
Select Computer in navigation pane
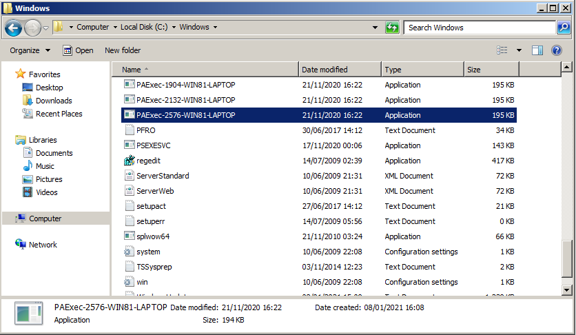(x=45, y=219)
